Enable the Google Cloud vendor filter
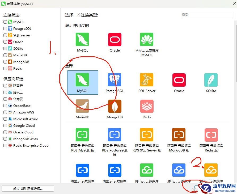This screenshot has width=237, height=194. pyautogui.click(x=5, y=126)
